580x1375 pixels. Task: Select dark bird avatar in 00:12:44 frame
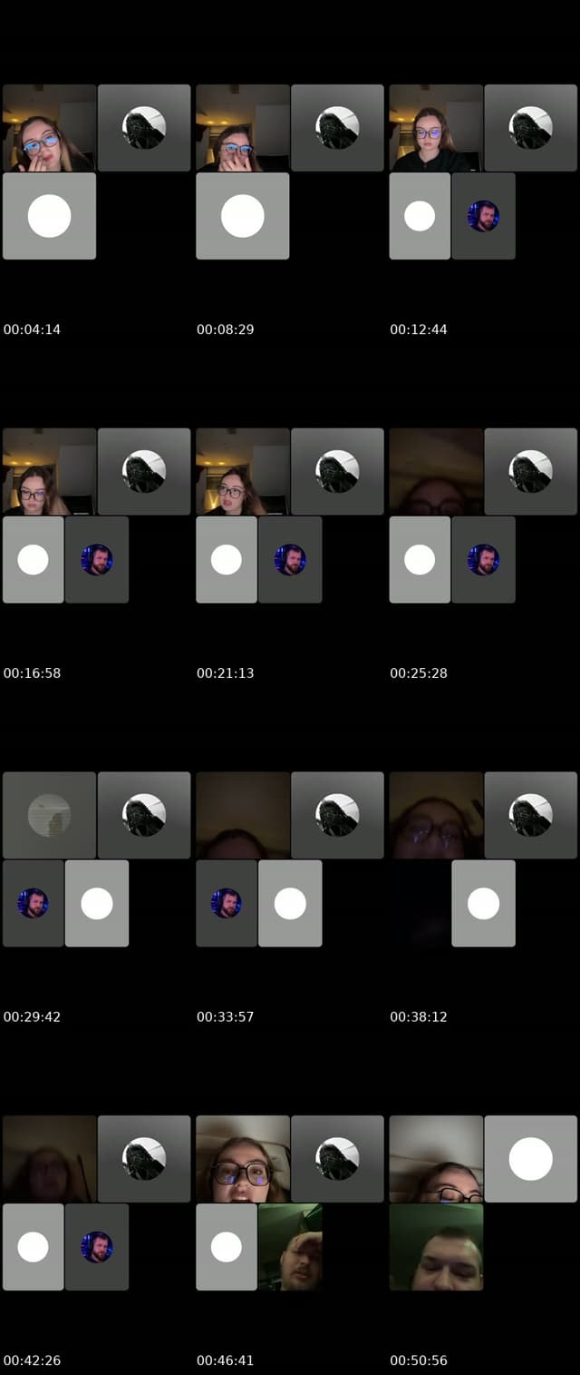click(531, 128)
